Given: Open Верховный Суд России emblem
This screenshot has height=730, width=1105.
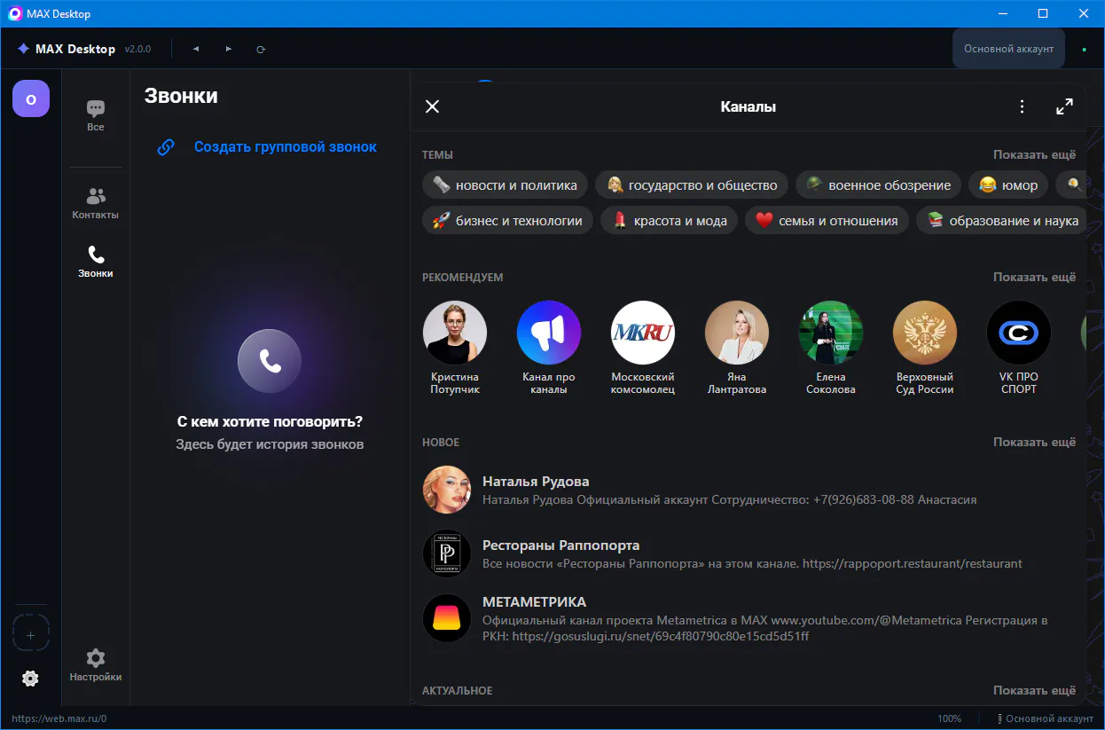Looking at the screenshot, I should coord(925,333).
